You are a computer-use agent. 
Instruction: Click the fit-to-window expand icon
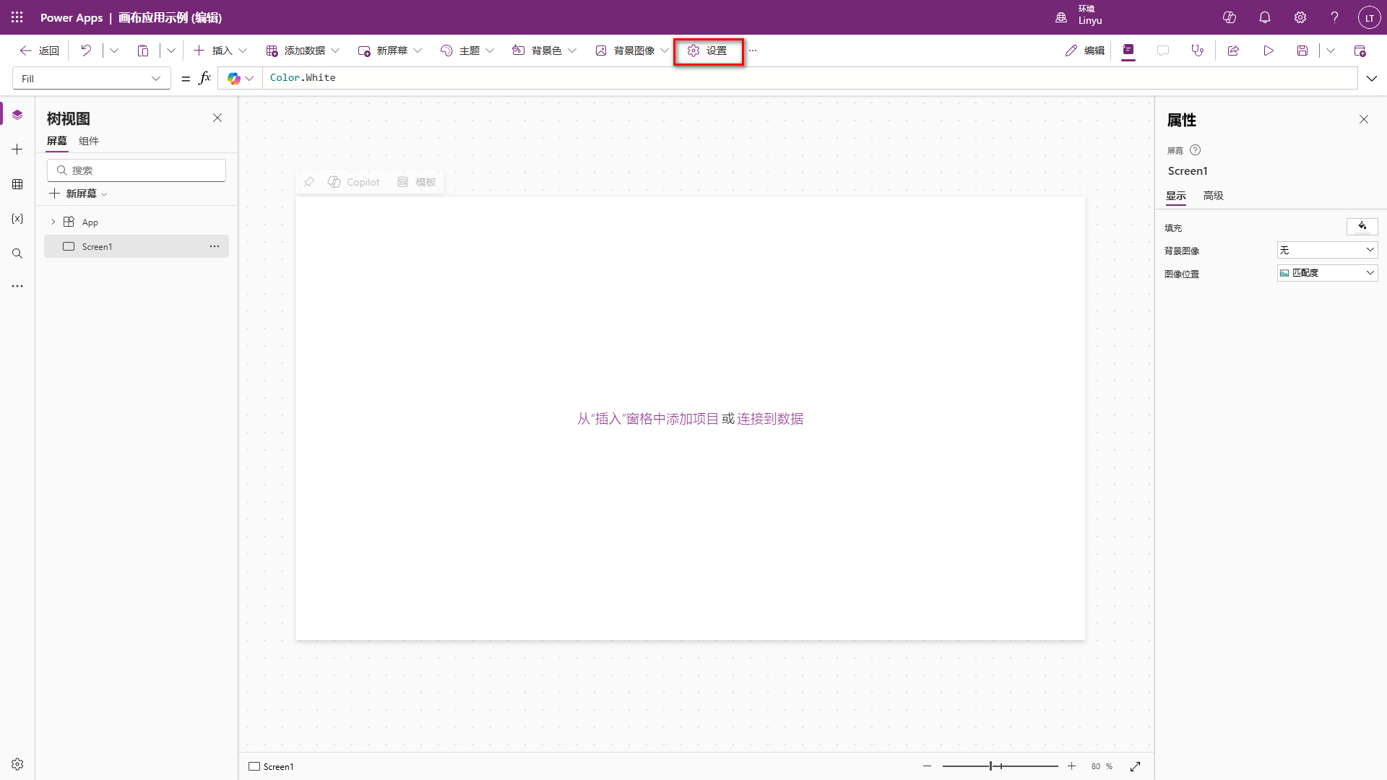tap(1136, 766)
